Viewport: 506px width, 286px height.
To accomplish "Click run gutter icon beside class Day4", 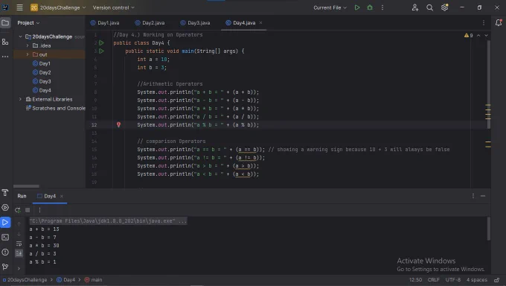I will tap(101, 42).
